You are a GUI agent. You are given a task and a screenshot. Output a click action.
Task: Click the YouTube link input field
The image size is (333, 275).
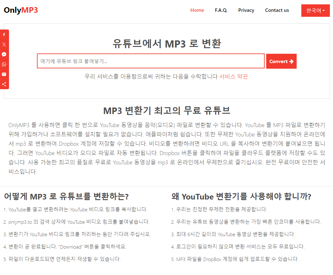point(151,61)
